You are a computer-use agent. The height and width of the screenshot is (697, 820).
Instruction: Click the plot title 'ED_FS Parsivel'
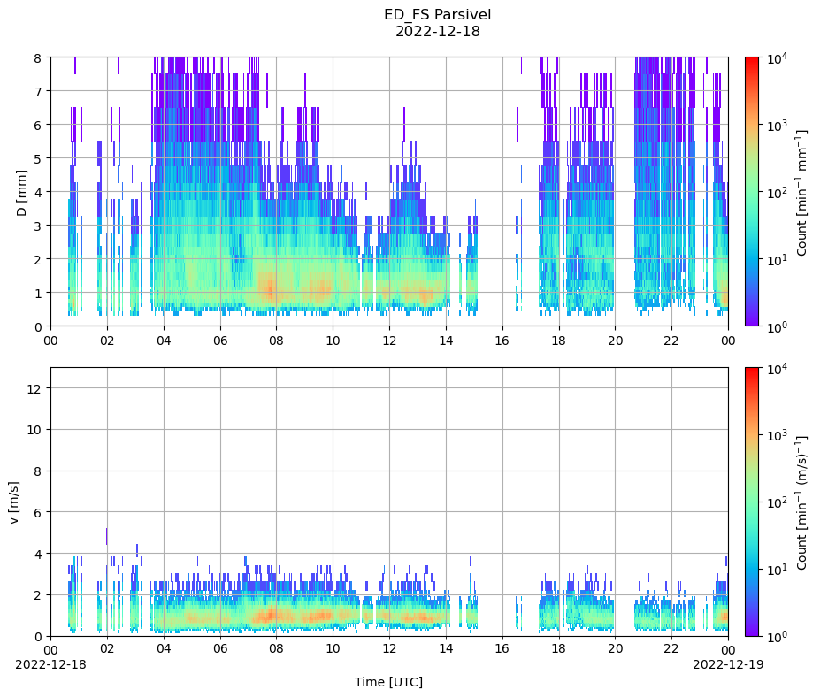(437, 15)
